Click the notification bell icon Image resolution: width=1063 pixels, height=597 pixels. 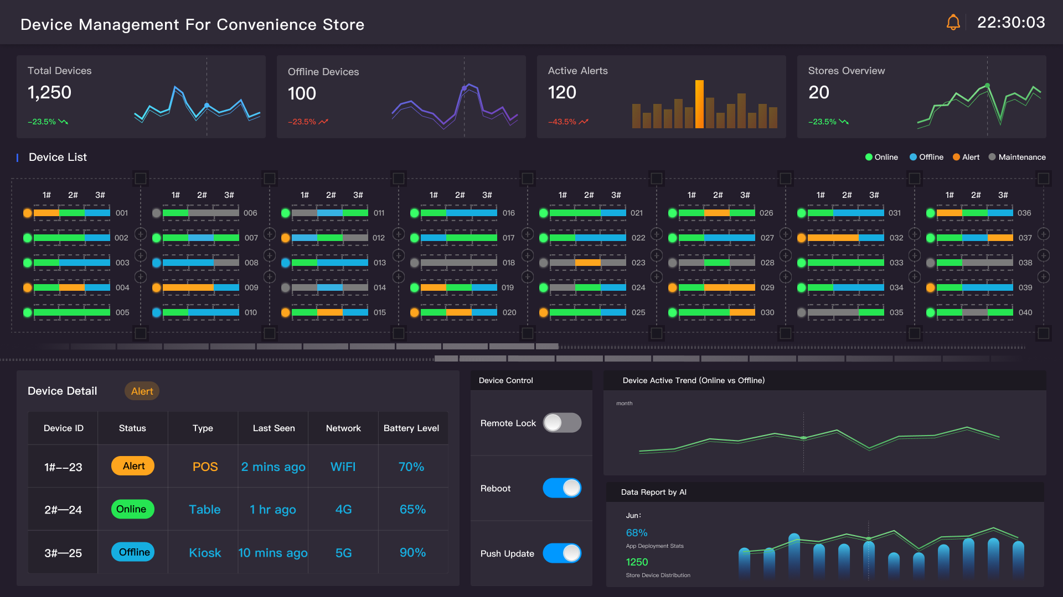point(953,22)
